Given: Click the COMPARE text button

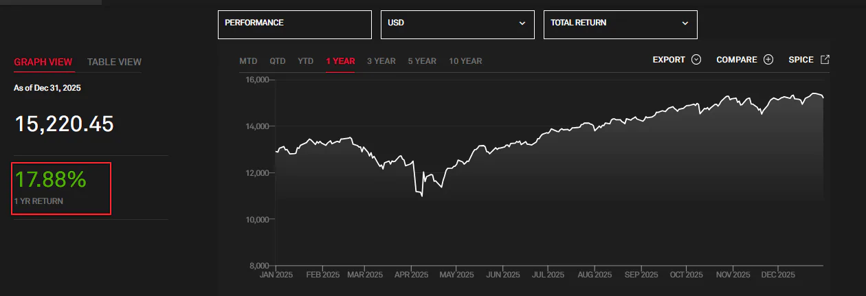Looking at the screenshot, I should click(736, 60).
